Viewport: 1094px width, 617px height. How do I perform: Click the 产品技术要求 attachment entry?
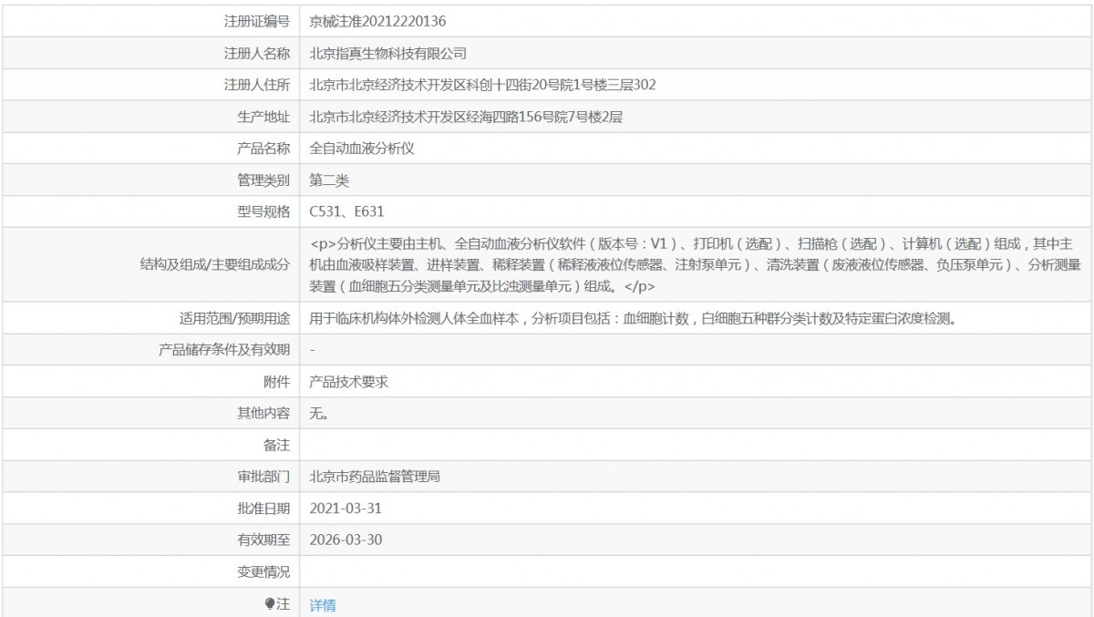[349, 382]
